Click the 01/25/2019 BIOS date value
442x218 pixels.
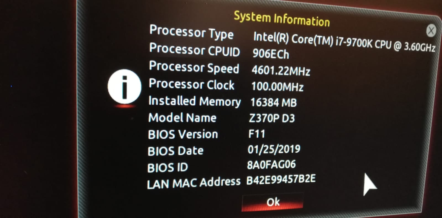(274, 149)
